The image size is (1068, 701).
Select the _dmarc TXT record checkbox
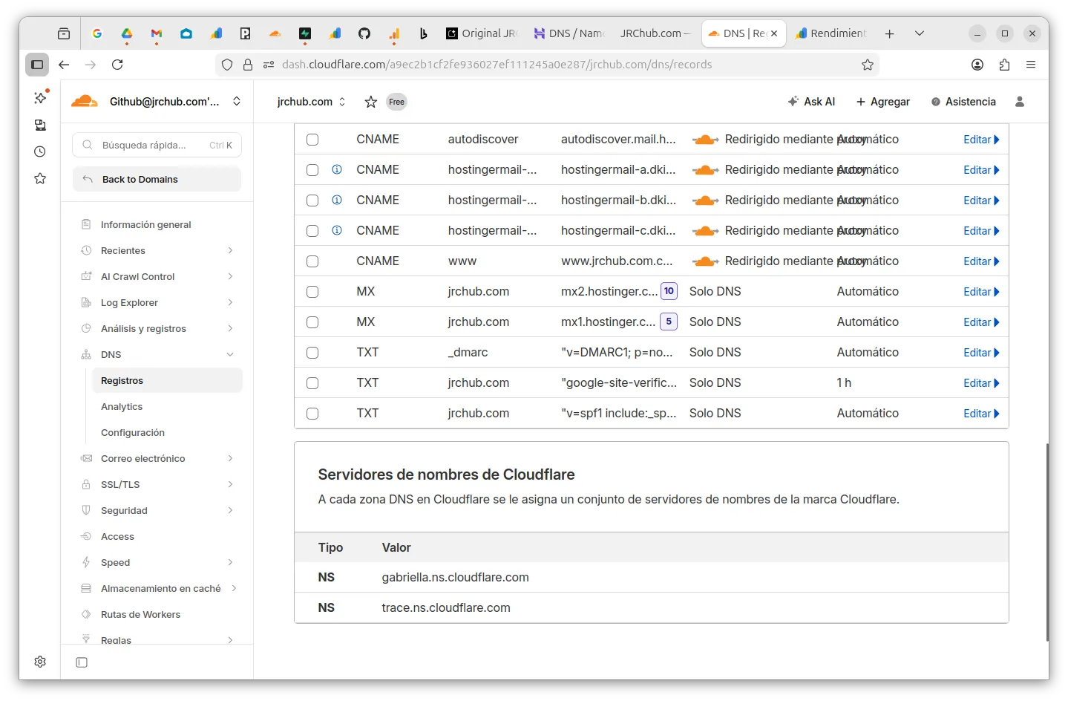(312, 353)
